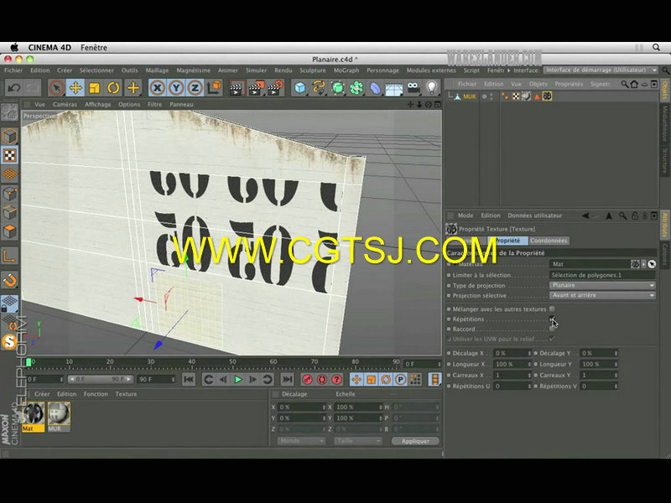Open Données utilisateur in attribute manager
The height and width of the screenshot is (503, 671).
click(534, 215)
